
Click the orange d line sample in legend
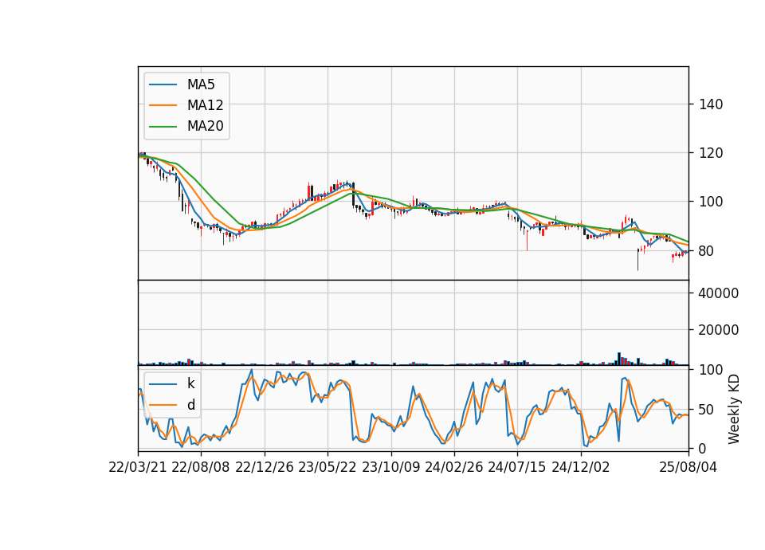point(163,405)
